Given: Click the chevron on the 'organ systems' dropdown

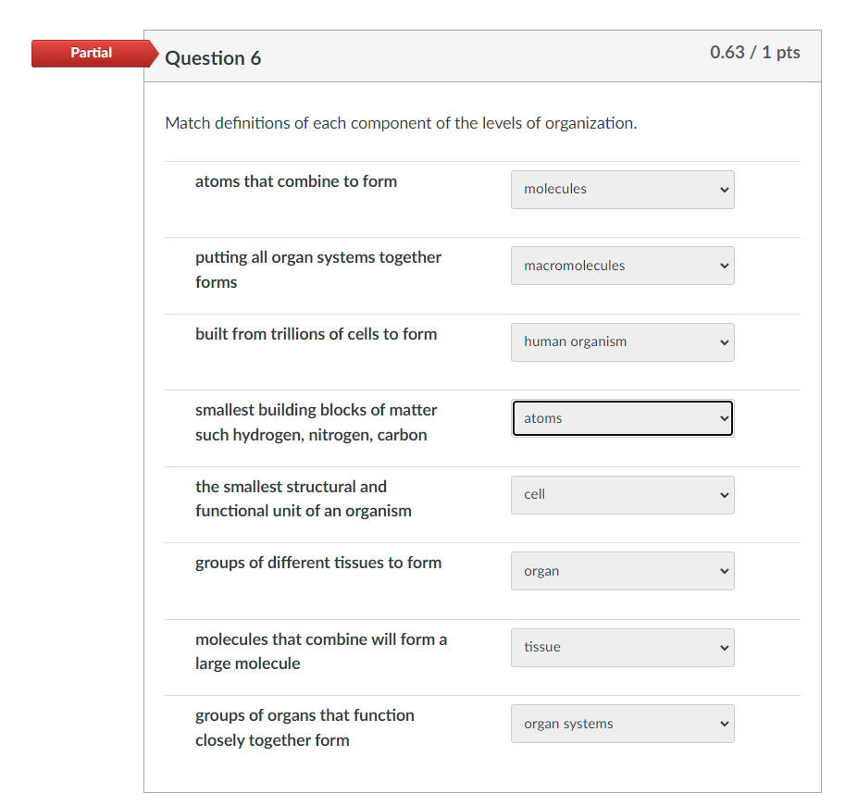Looking at the screenshot, I should point(724,724).
